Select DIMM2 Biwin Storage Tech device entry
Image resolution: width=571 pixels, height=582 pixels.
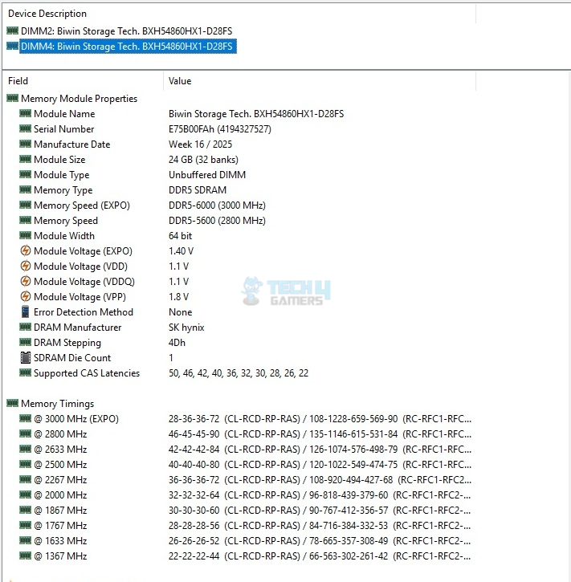[127, 31]
